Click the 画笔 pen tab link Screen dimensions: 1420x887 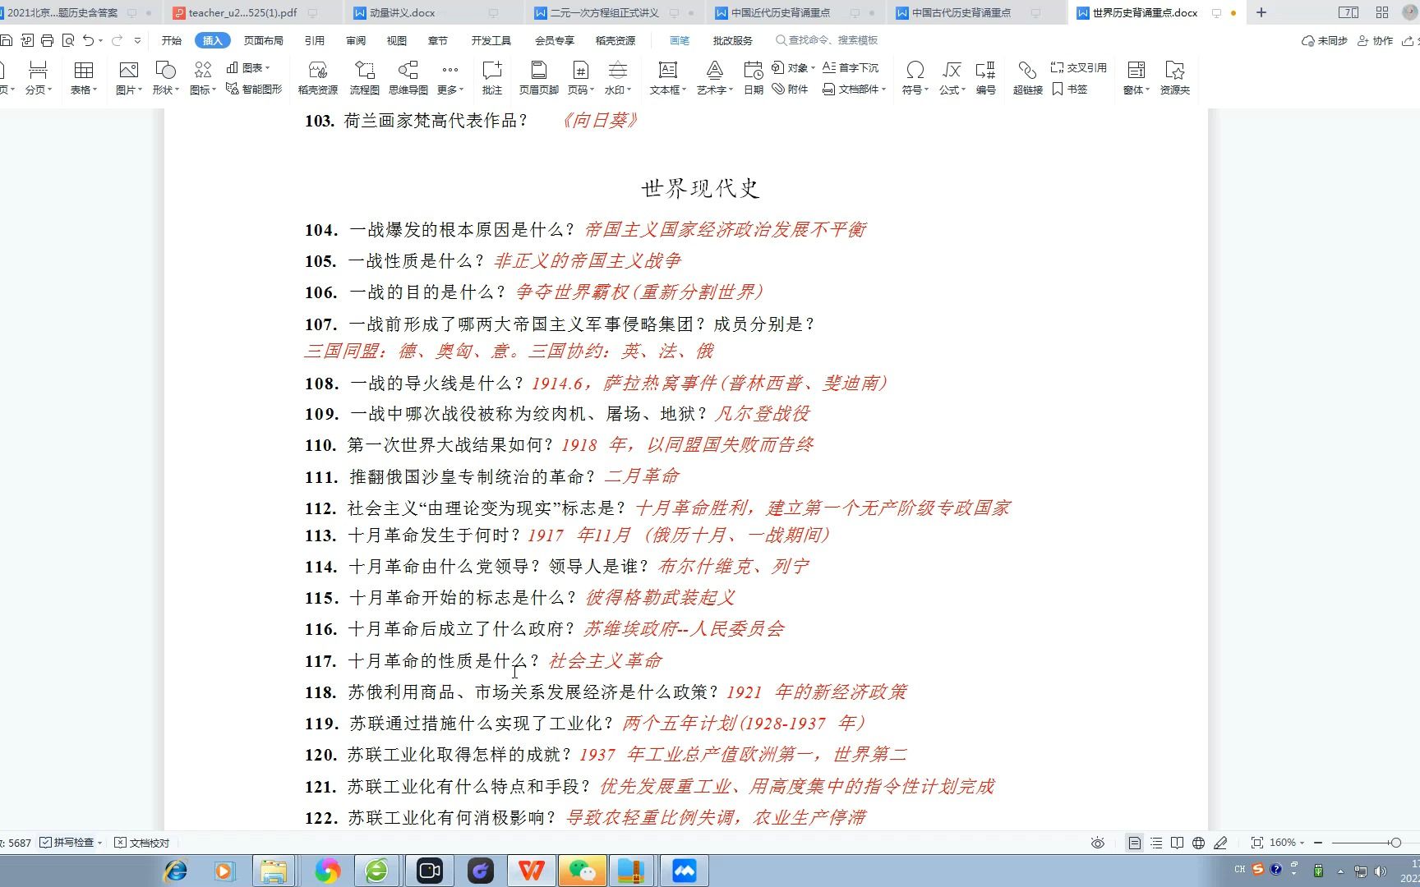(x=680, y=40)
